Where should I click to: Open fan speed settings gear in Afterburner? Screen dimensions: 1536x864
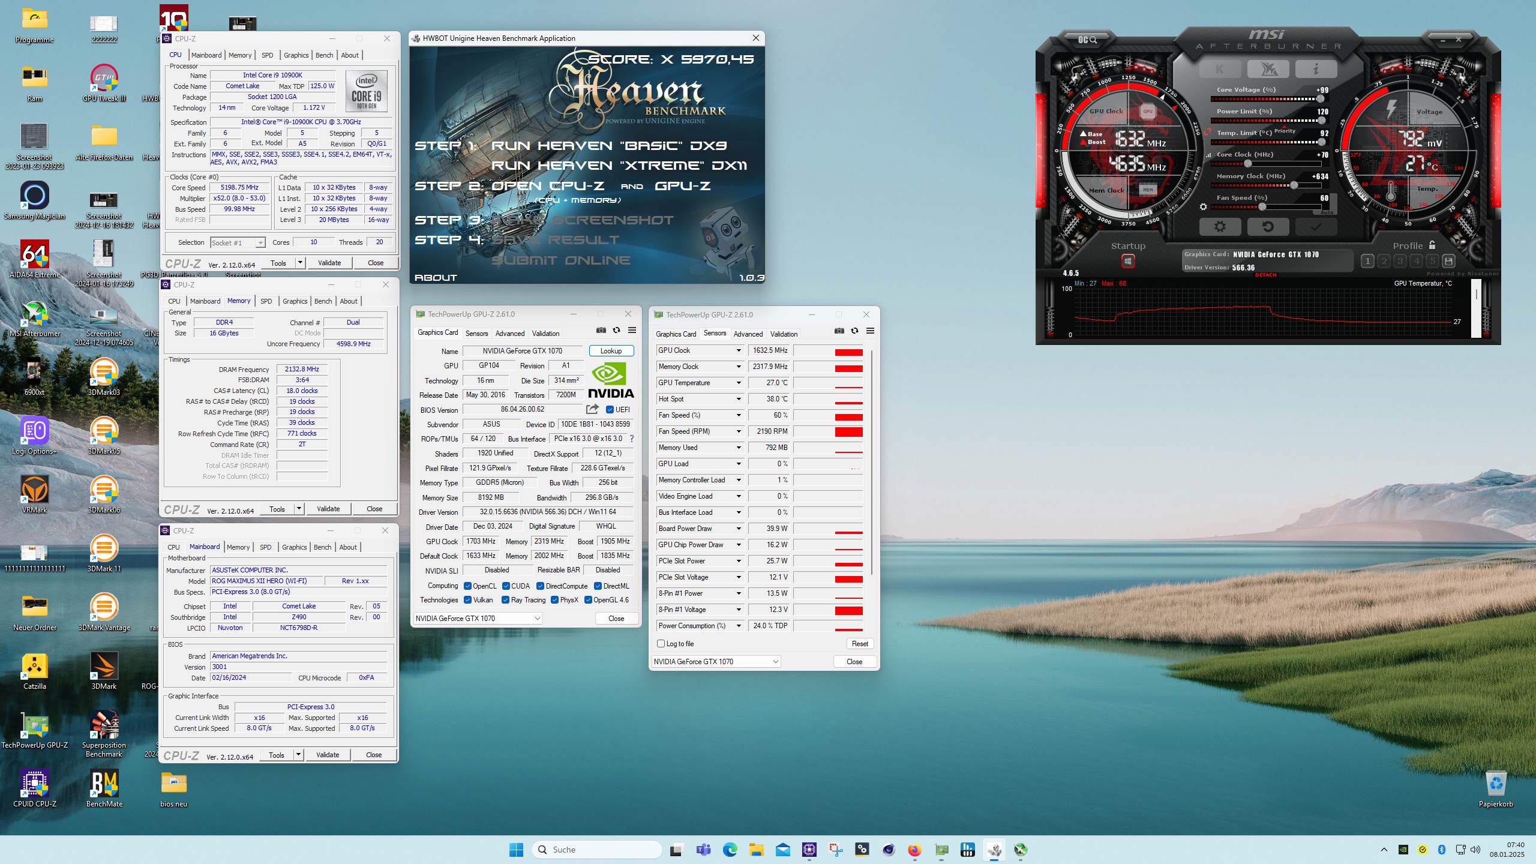pos(1203,207)
